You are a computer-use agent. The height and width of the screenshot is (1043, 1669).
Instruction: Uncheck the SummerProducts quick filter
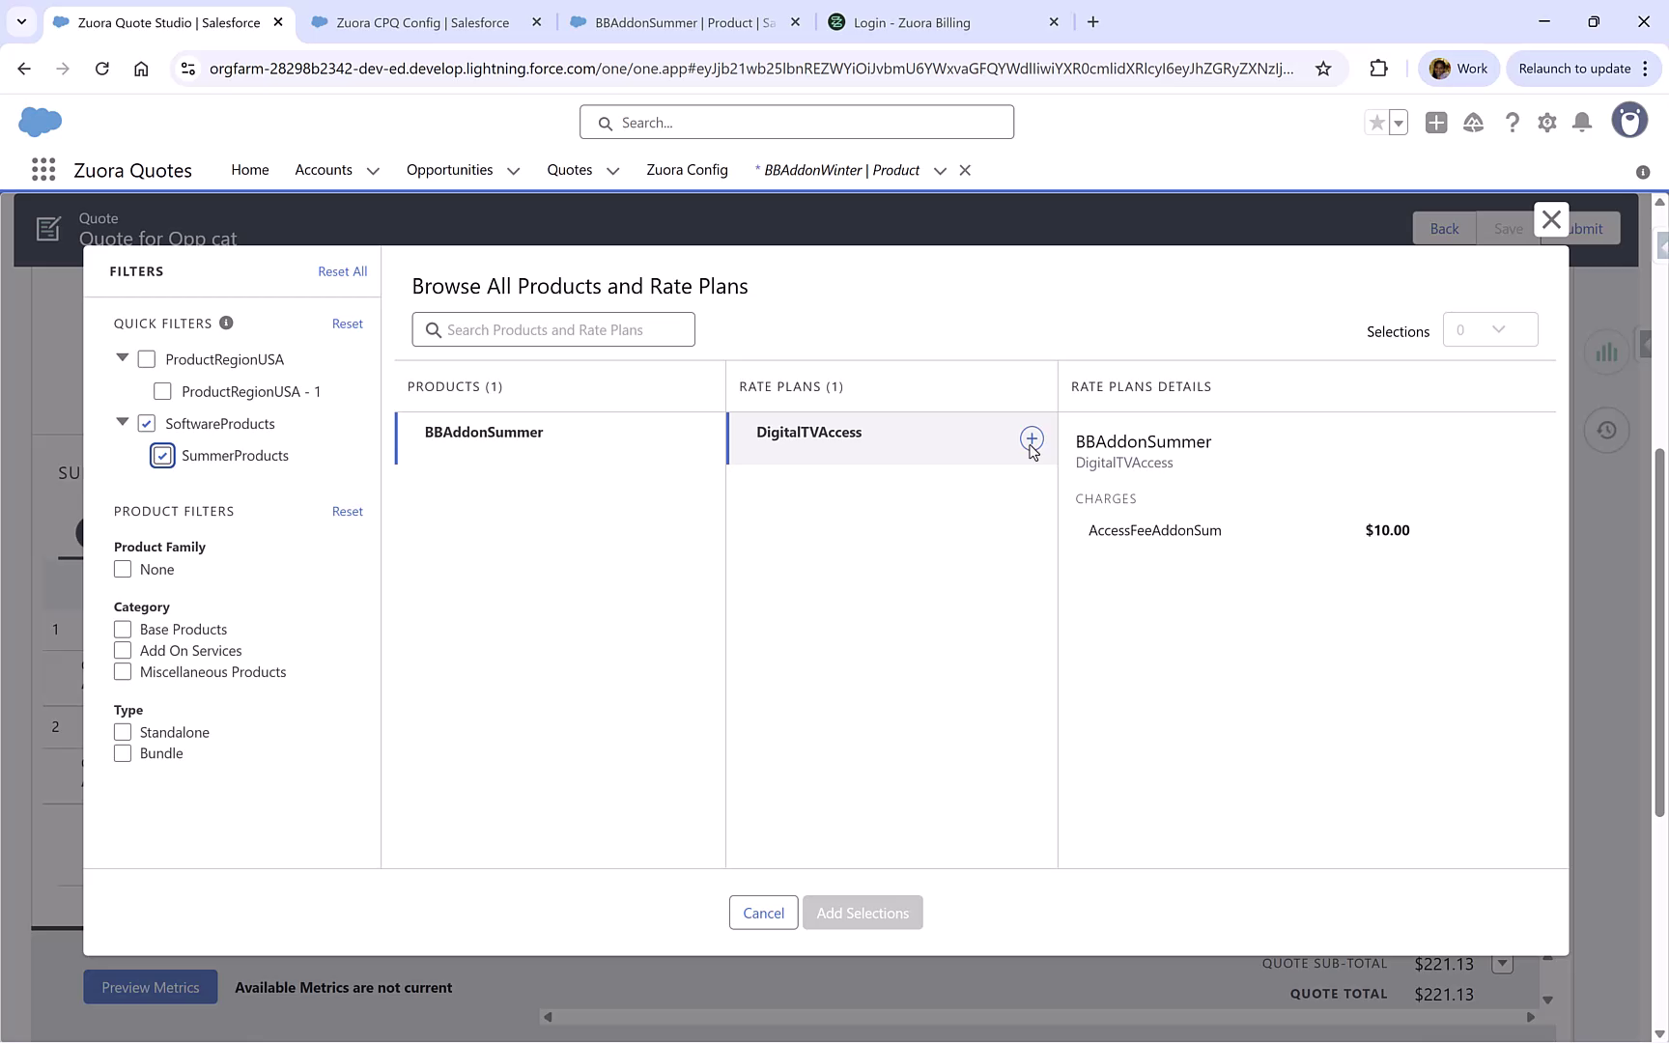(x=161, y=455)
